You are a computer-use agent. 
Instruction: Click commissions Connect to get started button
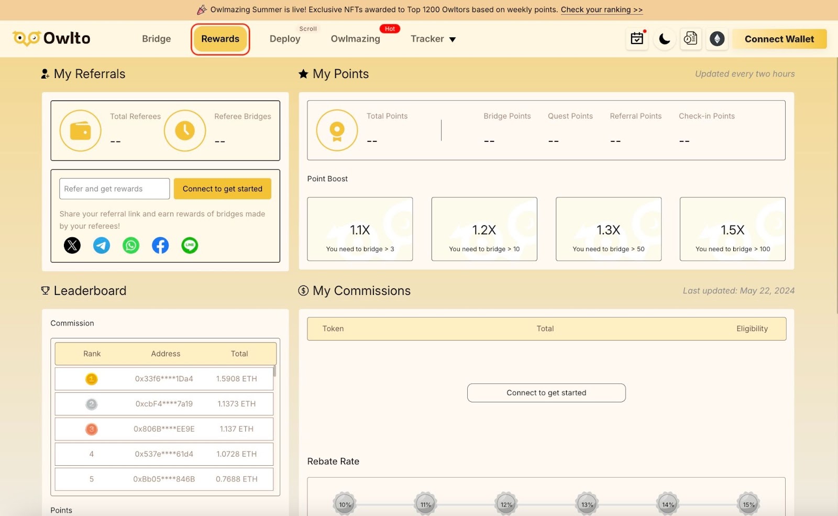[x=546, y=393]
